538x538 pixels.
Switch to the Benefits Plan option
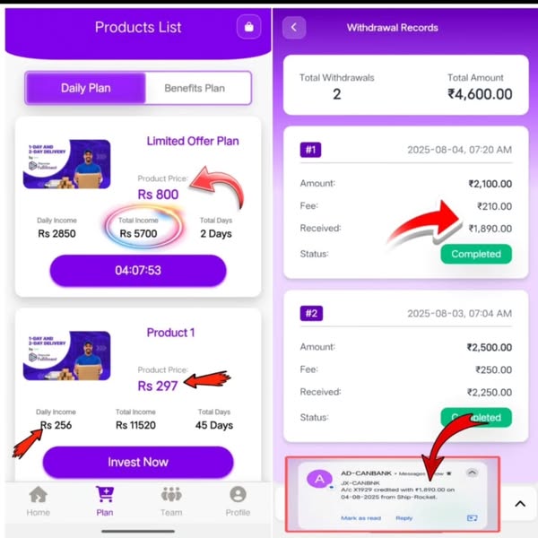(x=195, y=88)
